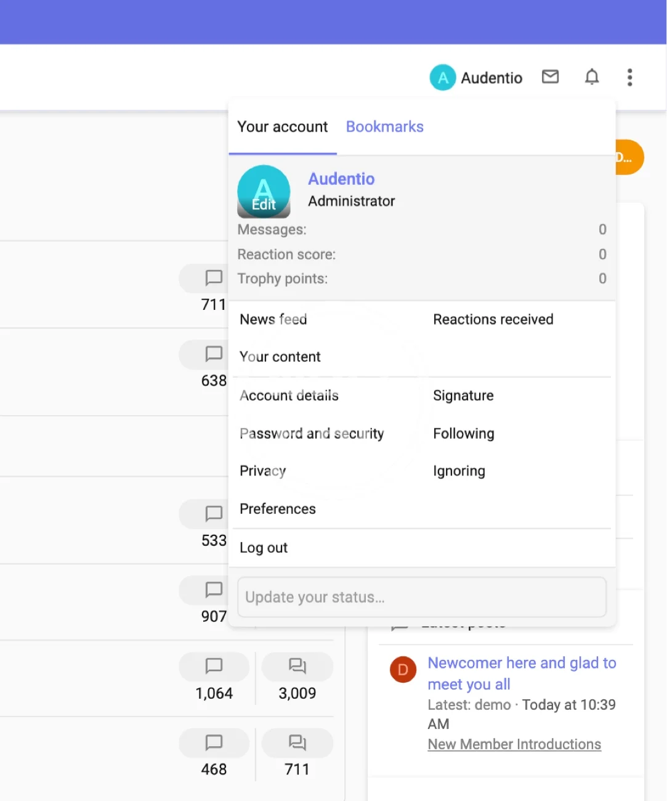The image size is (667, 801).
Task: Click the Audentio avatar in the navbar
Action: point(442,78)
